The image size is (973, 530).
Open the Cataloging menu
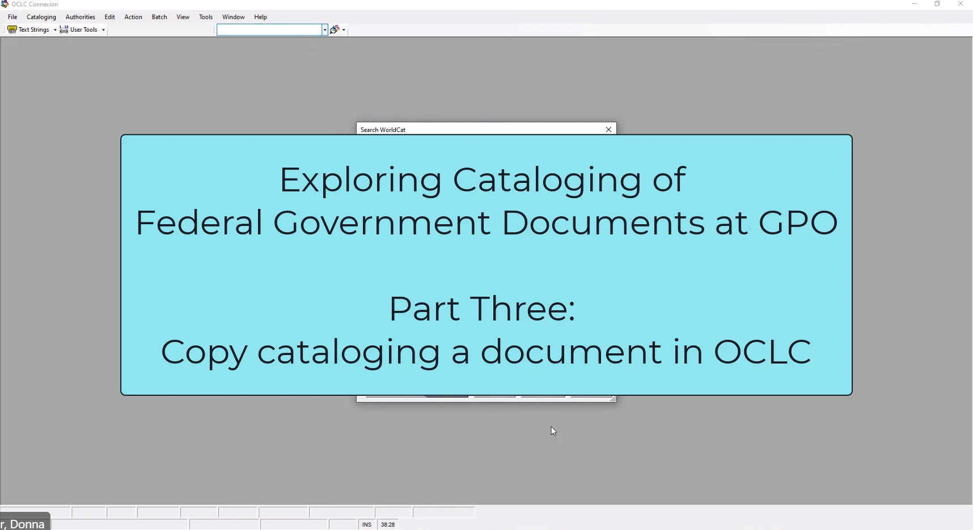point(41,17)
